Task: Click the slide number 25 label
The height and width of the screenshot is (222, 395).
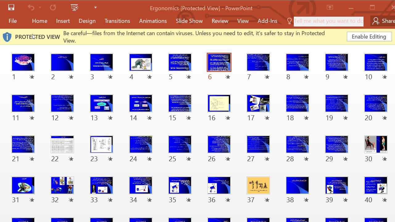Action: pos(173,159)
